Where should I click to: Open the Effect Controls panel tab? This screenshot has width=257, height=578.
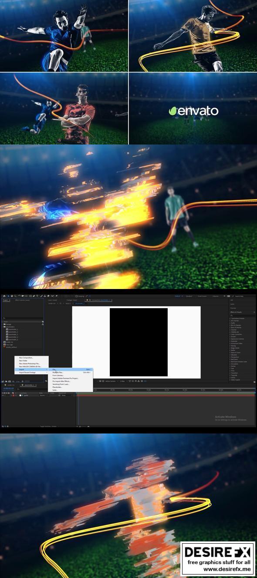pyautogui.click(x=22, y=300)
